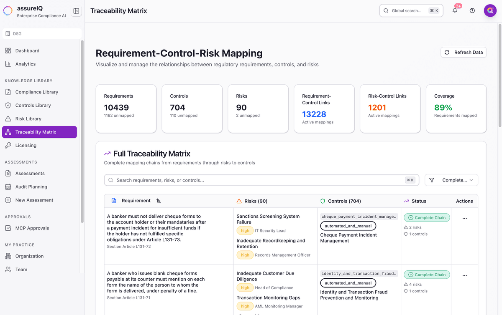Click the sidebar vertical scrollbar

(82, 131)
